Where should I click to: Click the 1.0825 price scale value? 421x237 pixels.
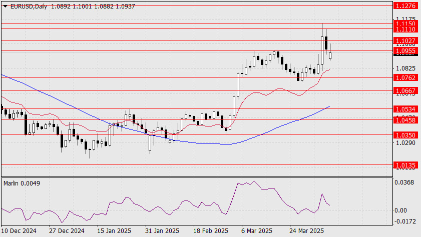pyautogui.click(x=405, y=68)
